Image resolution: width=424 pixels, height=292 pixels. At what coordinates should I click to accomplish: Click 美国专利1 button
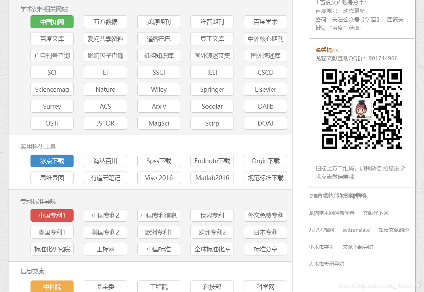pyautogui.click(x=52, y=232)
